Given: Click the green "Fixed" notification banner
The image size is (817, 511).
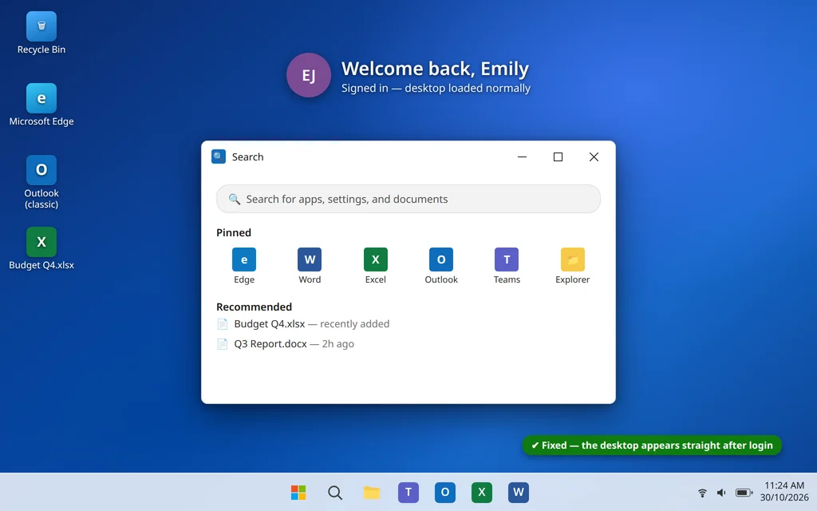Looking at the screenshot, I should pyautogui.click(x=652, y=446).
